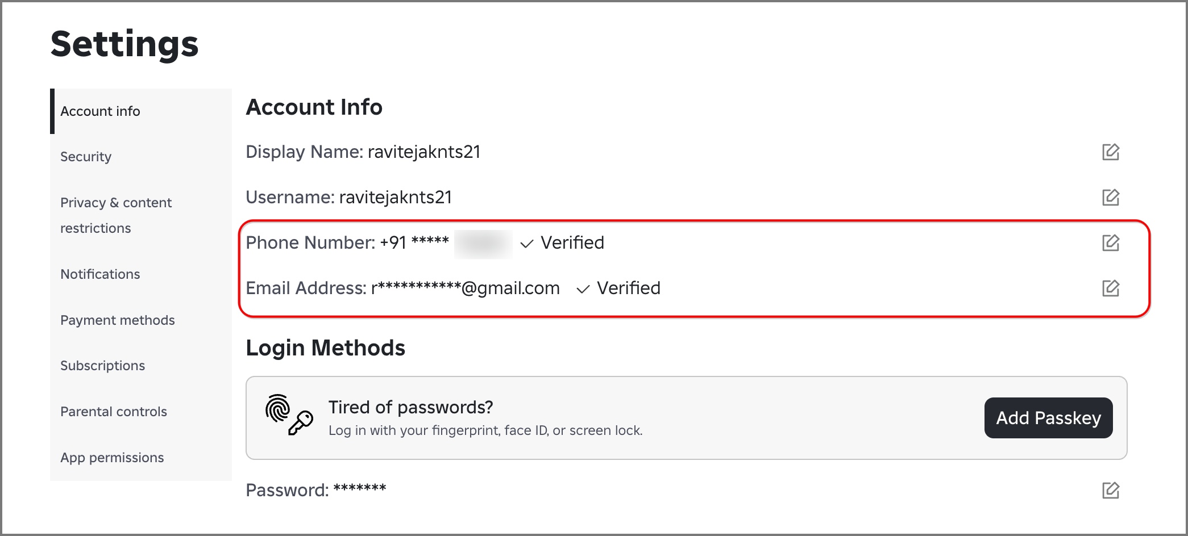Edit the verified Phone Number
This screenshot has width=1188, height=536.
tap(1110, 243)
